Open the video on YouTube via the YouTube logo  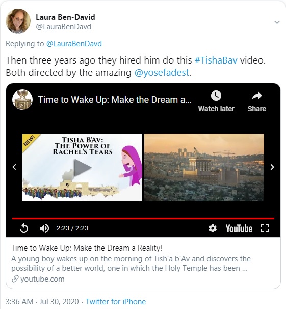coord(239,228)
